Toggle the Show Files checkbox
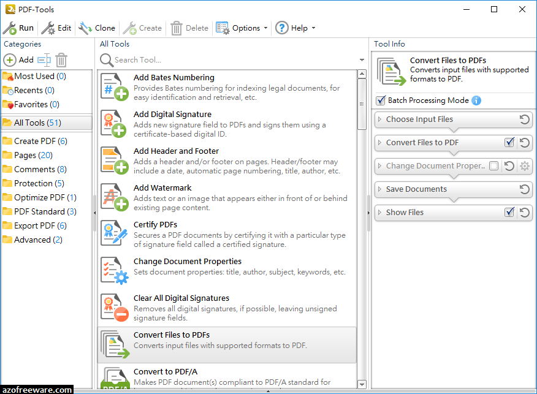This screenshot has width=537, height=394. click(x=509, y=212)
